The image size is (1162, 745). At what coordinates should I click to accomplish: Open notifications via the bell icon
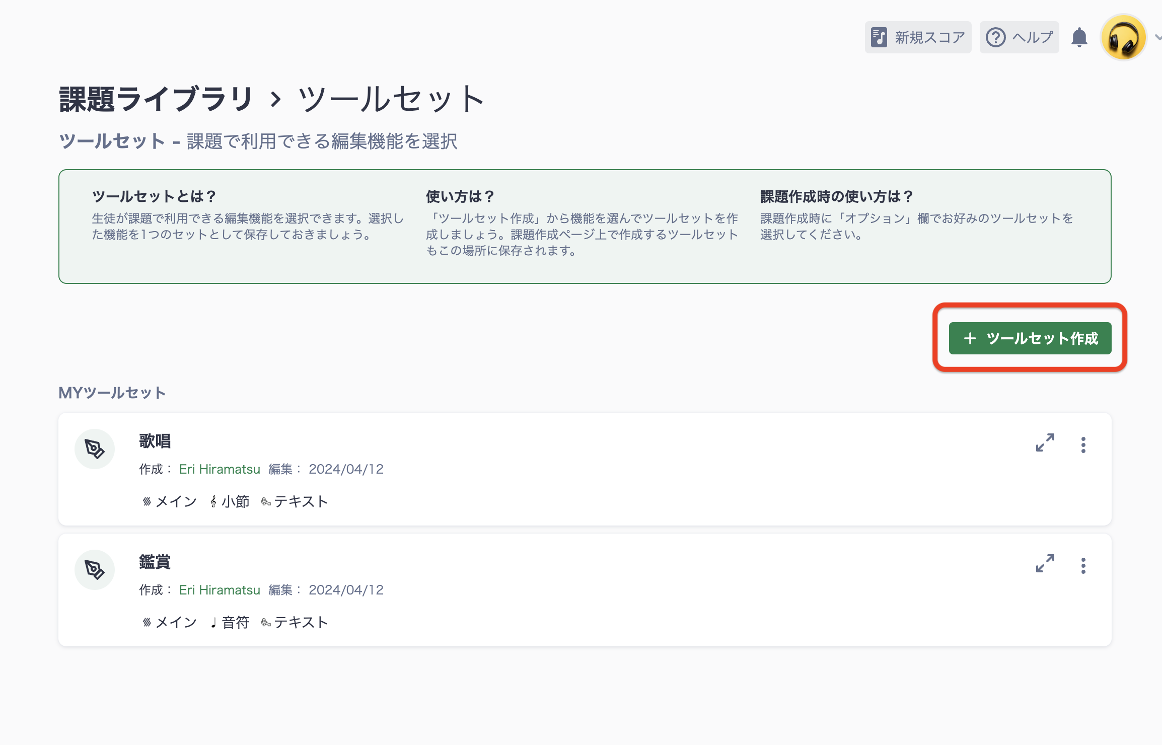[1078, 37]
